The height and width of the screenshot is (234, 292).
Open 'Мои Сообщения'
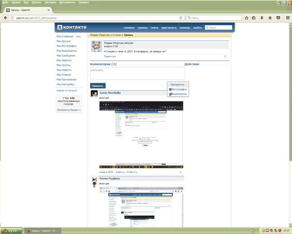pyautogui.click(x=66, y=55)
